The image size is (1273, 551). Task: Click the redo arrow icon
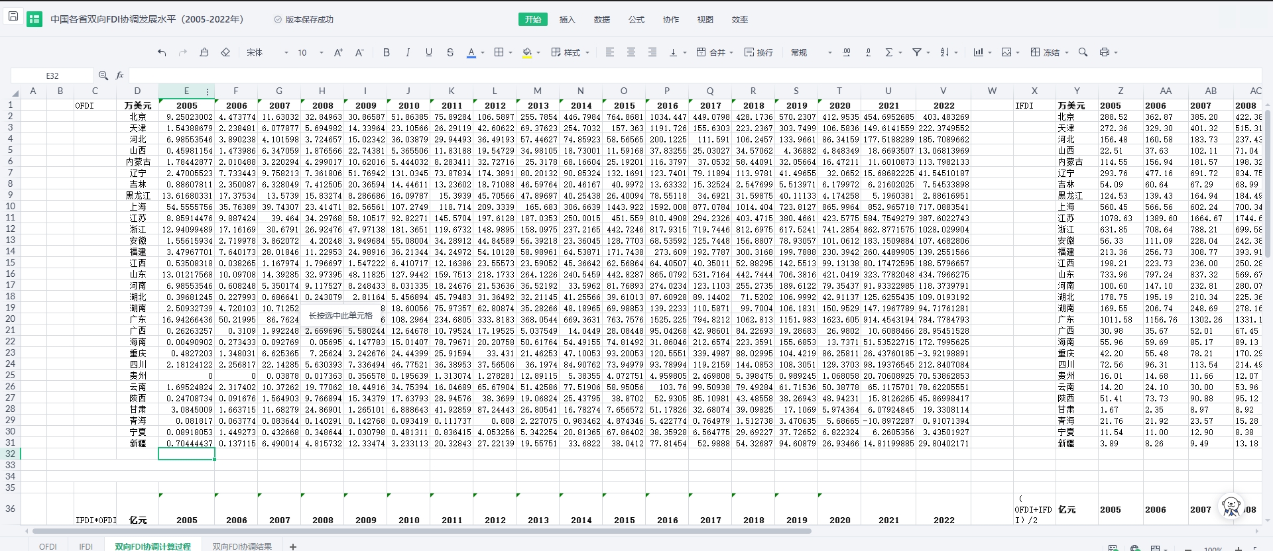tap(183, 52)
